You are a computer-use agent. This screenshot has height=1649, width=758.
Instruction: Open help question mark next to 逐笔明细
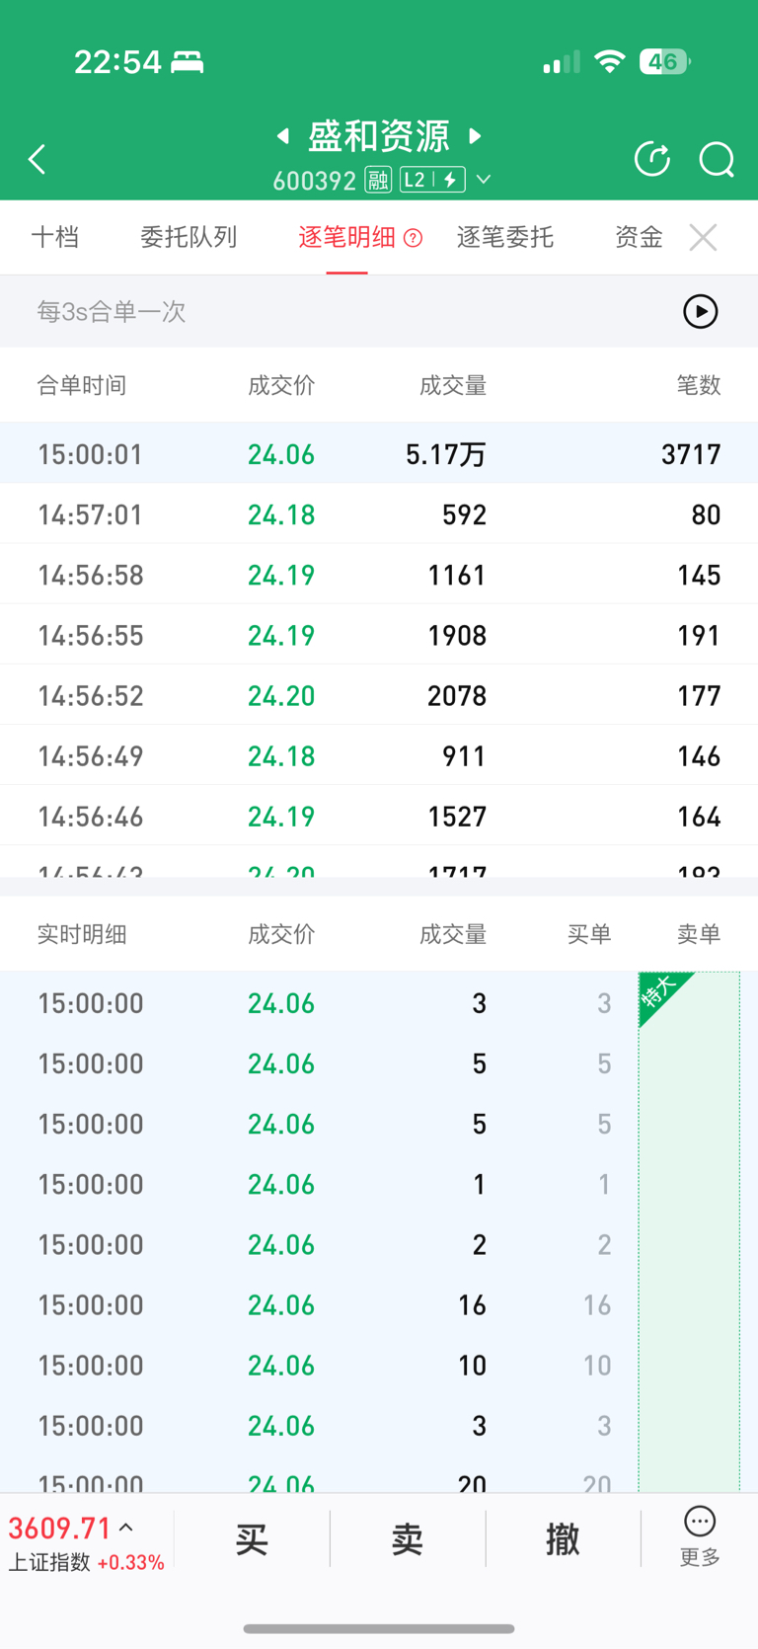414,238
